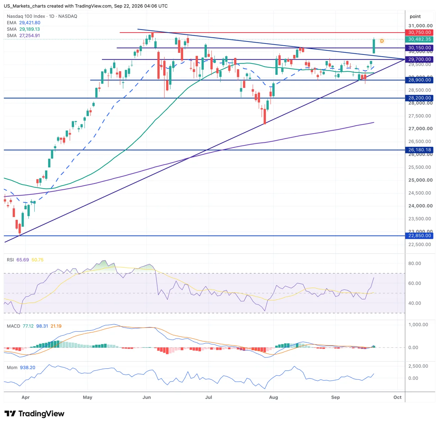This screenshot has width=439, height=425.
Task: Select the Jun label on the time axis
Action: pyautogui.click(x=146, y=398)
